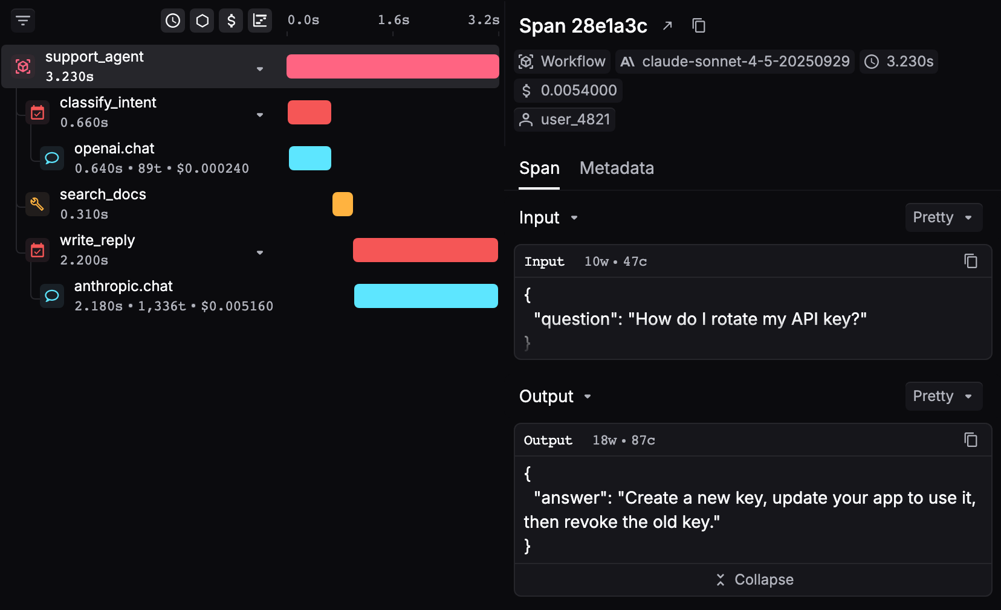The height and width of the screenshot is (610, 1001).
Task: Click the Collapse button under output
Action: 753,580
